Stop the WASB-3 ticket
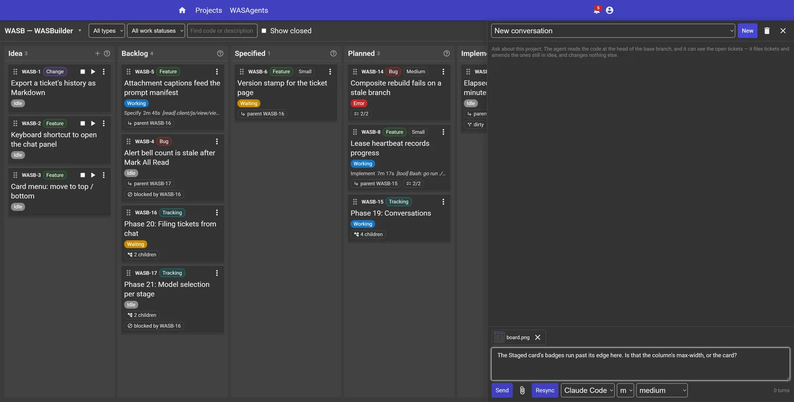This screenshot has width=794, height=402. (83, 175)
